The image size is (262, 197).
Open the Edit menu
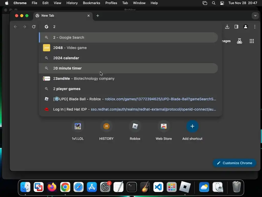[45, 3]
